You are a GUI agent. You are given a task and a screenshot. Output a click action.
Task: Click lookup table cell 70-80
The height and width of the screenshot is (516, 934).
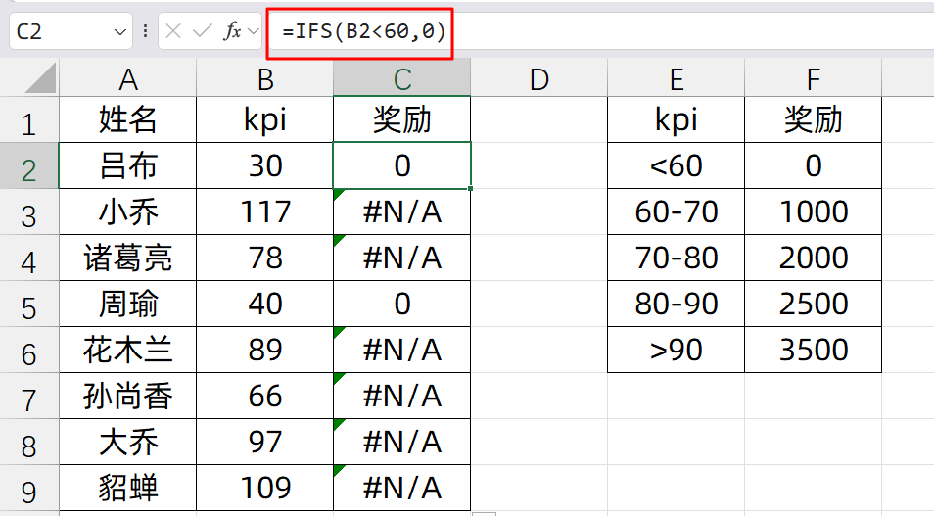(x=677, y=258)
